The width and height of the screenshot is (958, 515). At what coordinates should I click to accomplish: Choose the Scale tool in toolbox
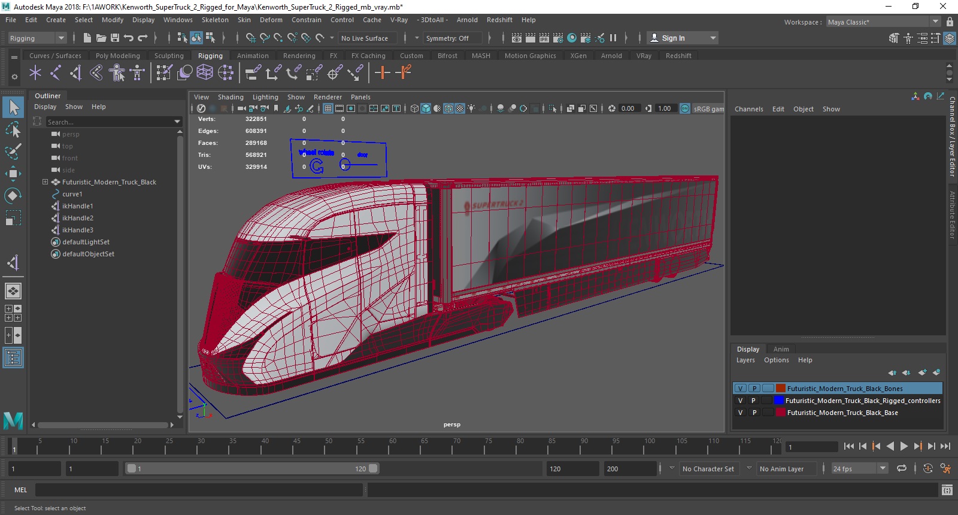(x=13, y=218)
